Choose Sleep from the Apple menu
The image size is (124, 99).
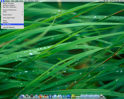pos(12,21)
